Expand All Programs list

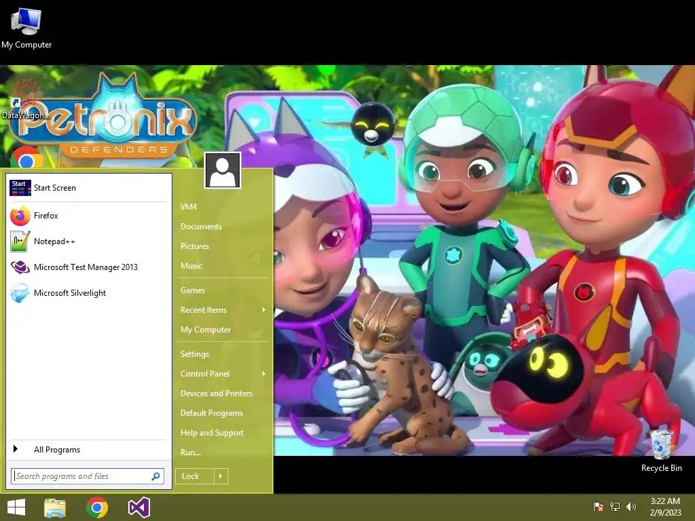click(88, 450)
